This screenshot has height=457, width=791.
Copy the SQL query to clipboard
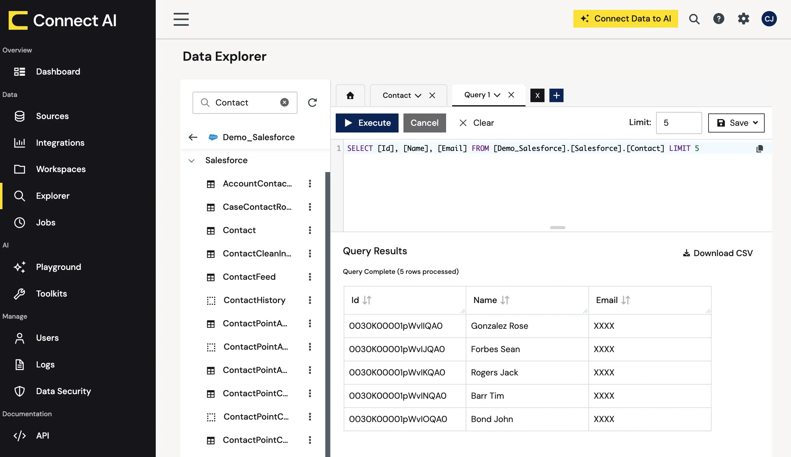[760, 148]
